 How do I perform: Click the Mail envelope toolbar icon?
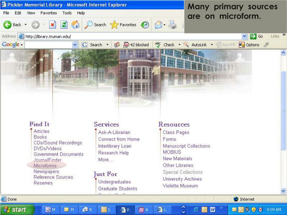[159, 25]
